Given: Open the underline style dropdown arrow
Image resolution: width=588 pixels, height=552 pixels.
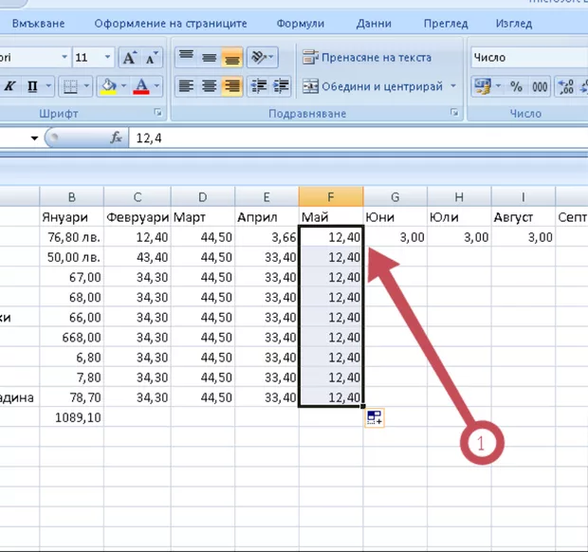Looking at the screenshot, I should point(48,86).
